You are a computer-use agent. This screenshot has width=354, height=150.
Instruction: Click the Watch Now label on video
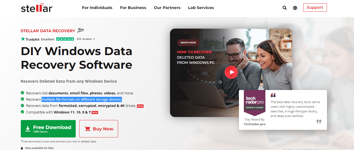(x=188, y=43)
